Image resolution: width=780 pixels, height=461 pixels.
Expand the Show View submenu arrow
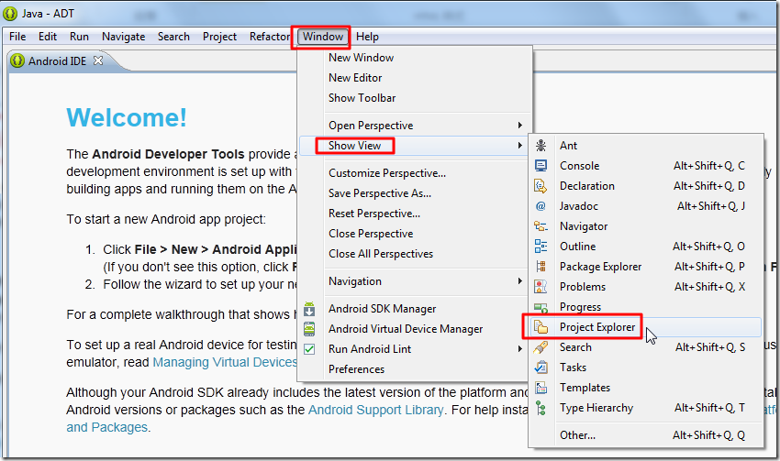(x=519, y=146)
